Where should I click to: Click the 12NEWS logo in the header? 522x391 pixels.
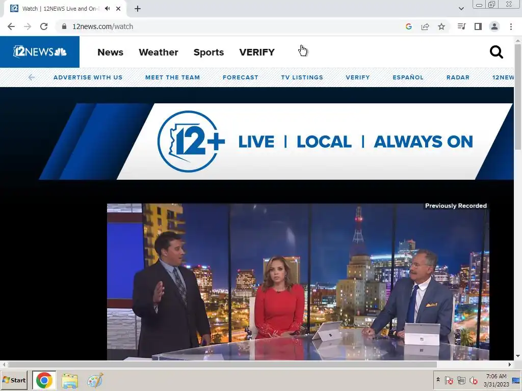[40, 52]
